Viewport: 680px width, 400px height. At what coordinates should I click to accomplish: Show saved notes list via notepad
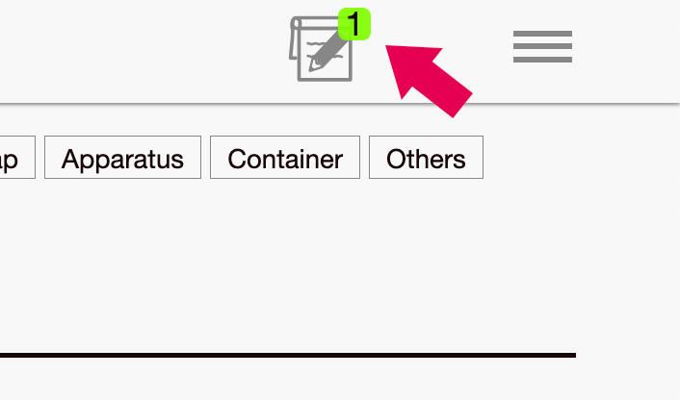(x=321, y=48)
